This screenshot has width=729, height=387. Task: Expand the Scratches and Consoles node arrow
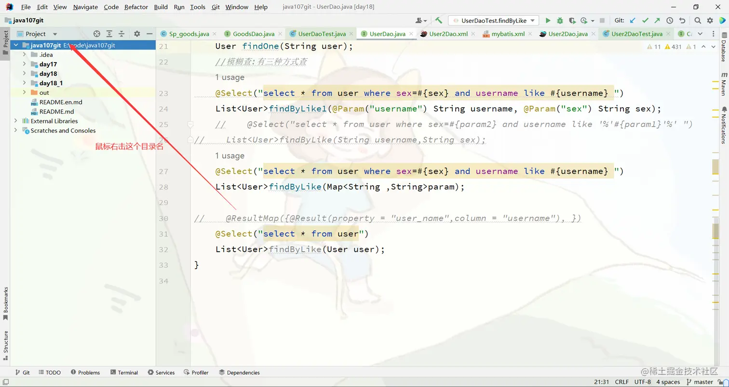click(16, 130)
